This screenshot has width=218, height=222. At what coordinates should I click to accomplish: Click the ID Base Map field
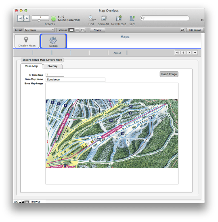[x=55, y=75]
